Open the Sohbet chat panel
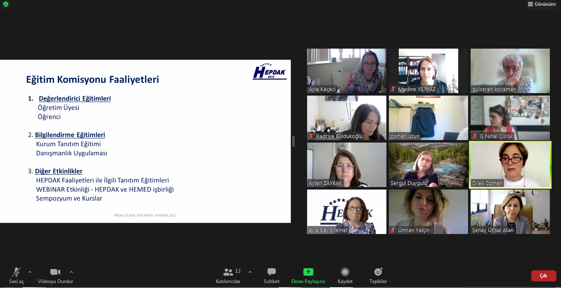 click(x=272, y=275)
